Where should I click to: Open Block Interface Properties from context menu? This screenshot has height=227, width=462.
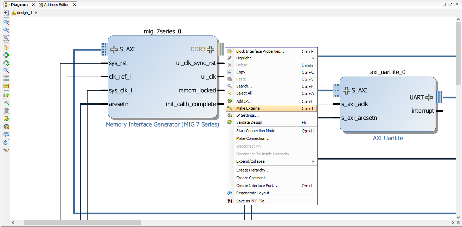(x=271, y=51)
